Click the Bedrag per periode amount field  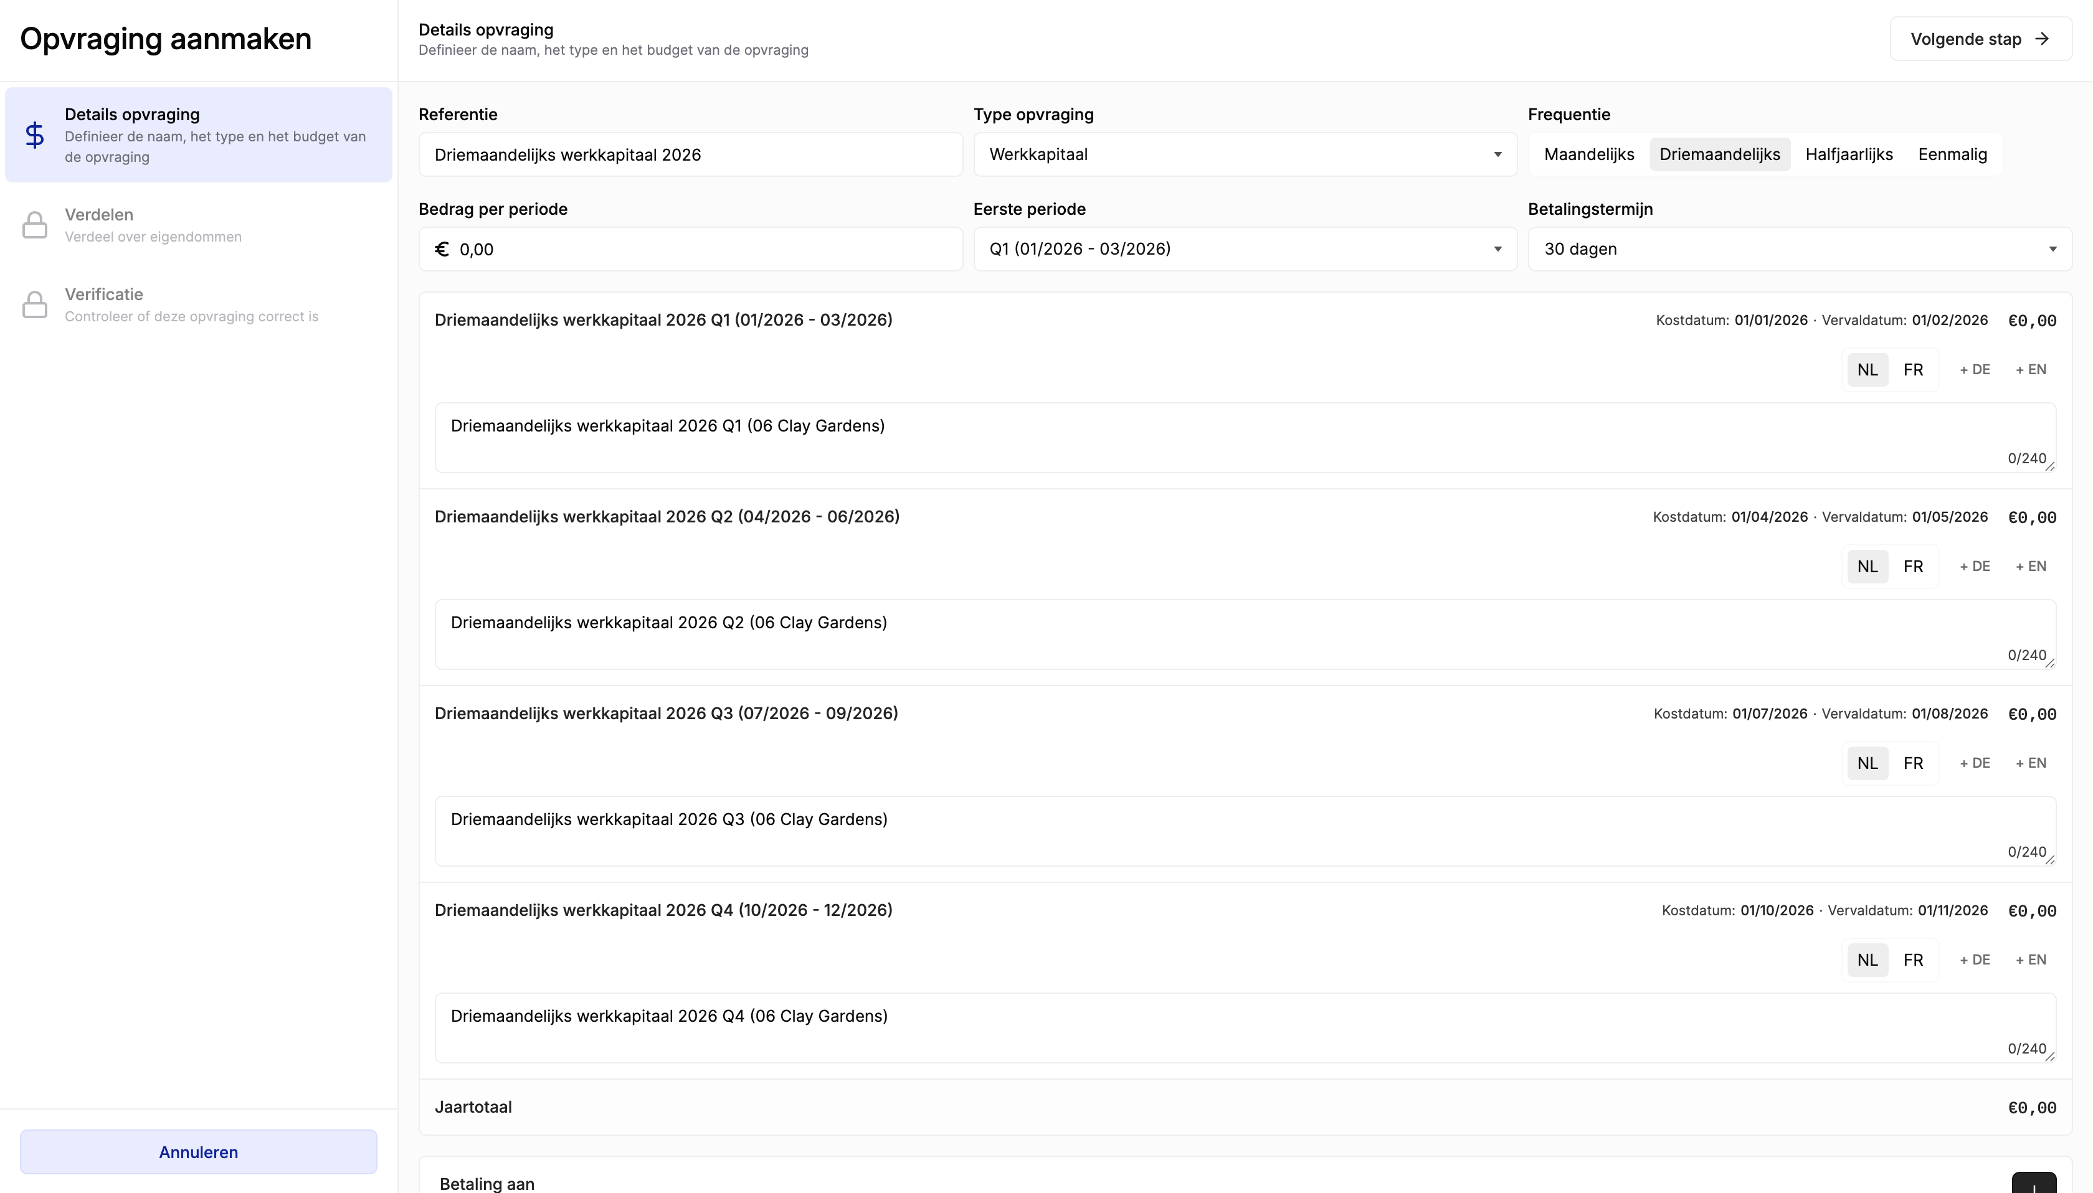point(690,249)
